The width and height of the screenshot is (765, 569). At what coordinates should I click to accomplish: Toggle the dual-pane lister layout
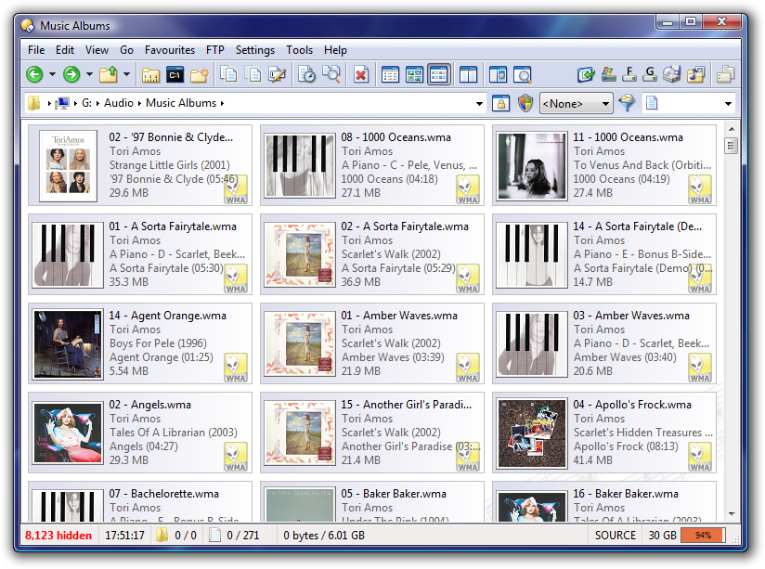point(468,74)
